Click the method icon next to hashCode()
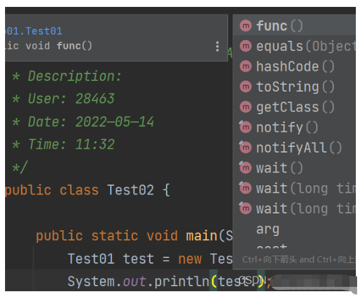The width and height of the screenshot is (359, 295). pyautogui.click(x=246, y=67)
